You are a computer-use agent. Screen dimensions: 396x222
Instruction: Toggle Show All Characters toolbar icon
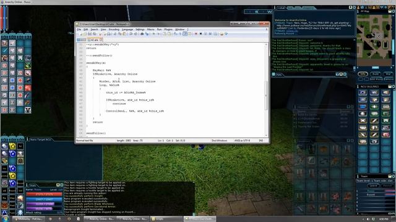180,34
